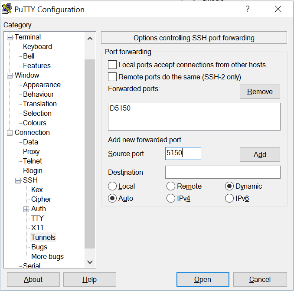Click the Add button
Image resolution: width=294 pixels, height=291 pixels.
[x=260, y=154]
